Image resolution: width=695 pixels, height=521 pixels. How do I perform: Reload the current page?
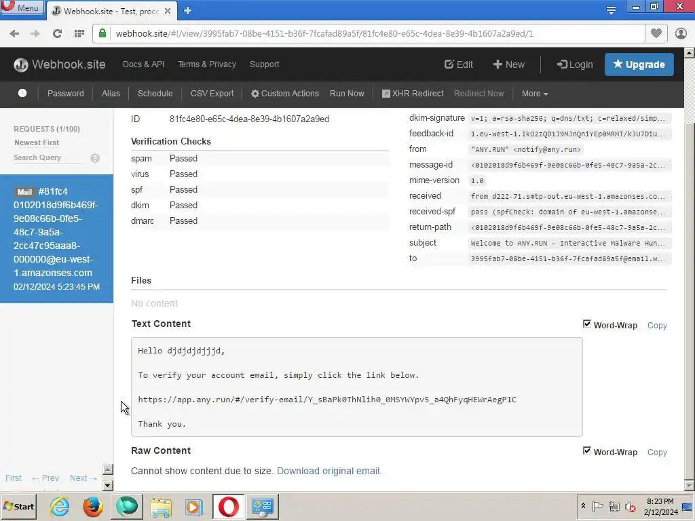pyautogui.click(x=57, y=34)
